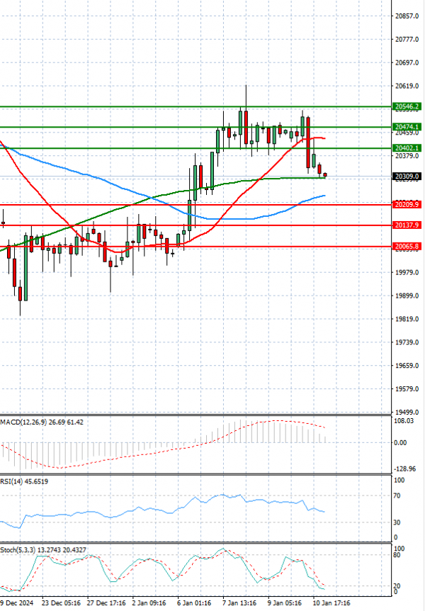Click the MACD(12,26,9) indicator label
This screenshot has width=425, height=611.
[42, 422]
